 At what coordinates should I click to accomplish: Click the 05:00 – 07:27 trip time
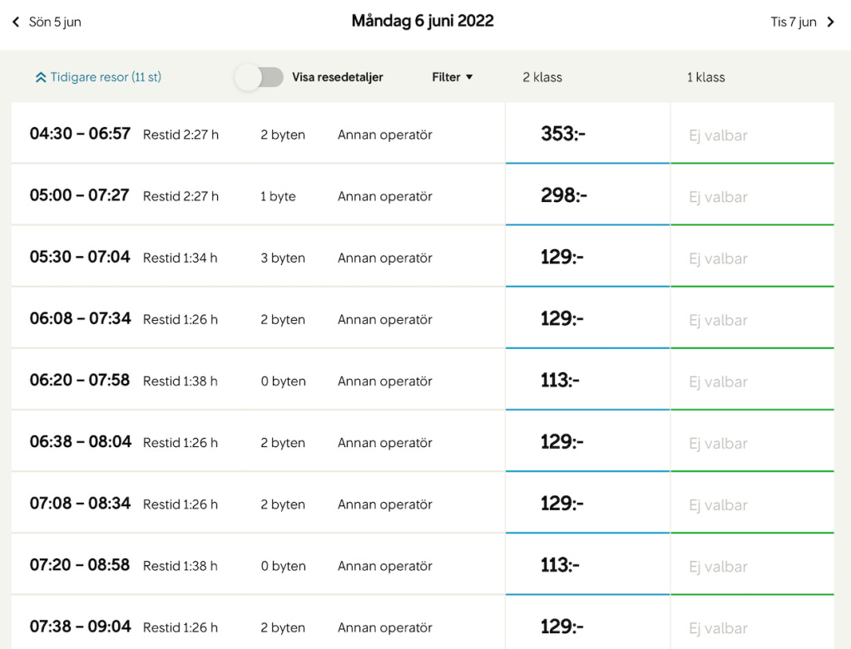coord(79,195)
